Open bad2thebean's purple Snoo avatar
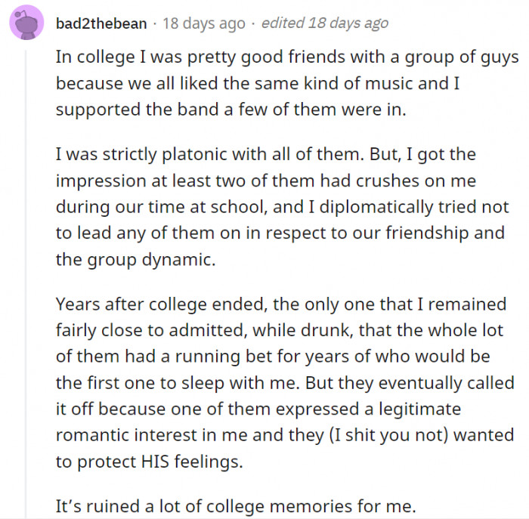This screenshot has height=519, width=529. [26, 23]
